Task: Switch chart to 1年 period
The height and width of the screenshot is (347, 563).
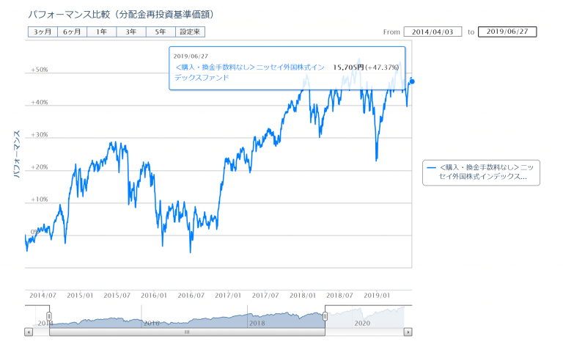Action: pos(101,32)
